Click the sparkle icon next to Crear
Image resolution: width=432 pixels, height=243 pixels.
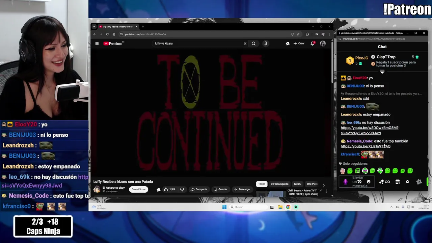288,44
